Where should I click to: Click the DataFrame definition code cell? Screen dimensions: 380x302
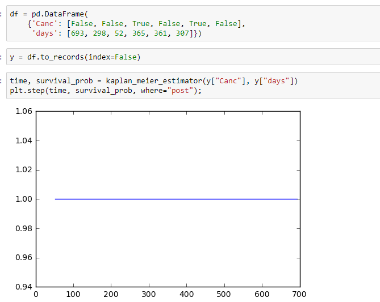point(193,23)
